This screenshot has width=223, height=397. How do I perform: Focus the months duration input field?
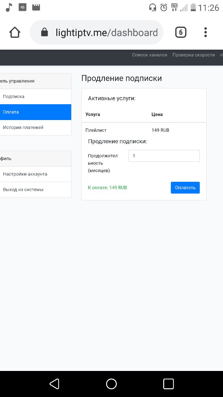(164, 156)
